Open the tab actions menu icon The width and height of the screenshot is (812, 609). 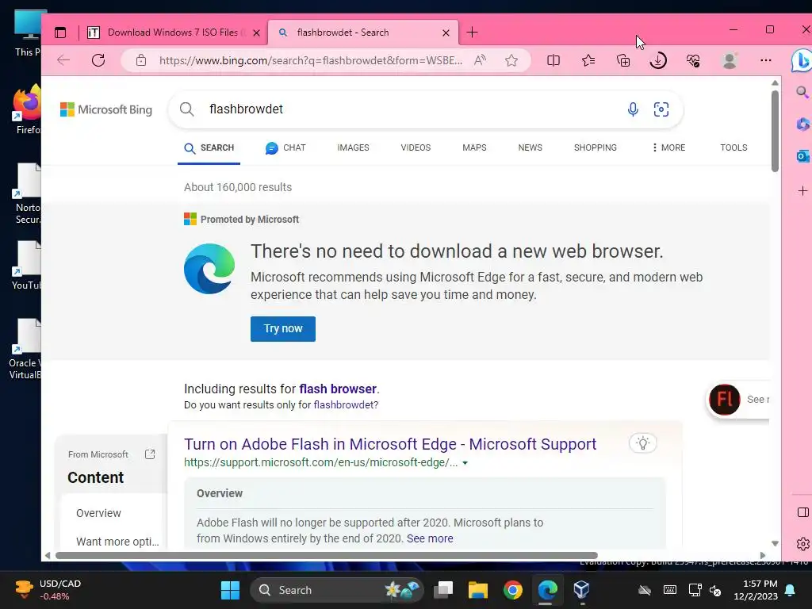tap(60, 33)
